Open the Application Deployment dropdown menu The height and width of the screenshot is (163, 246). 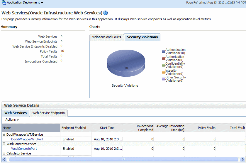25,3
